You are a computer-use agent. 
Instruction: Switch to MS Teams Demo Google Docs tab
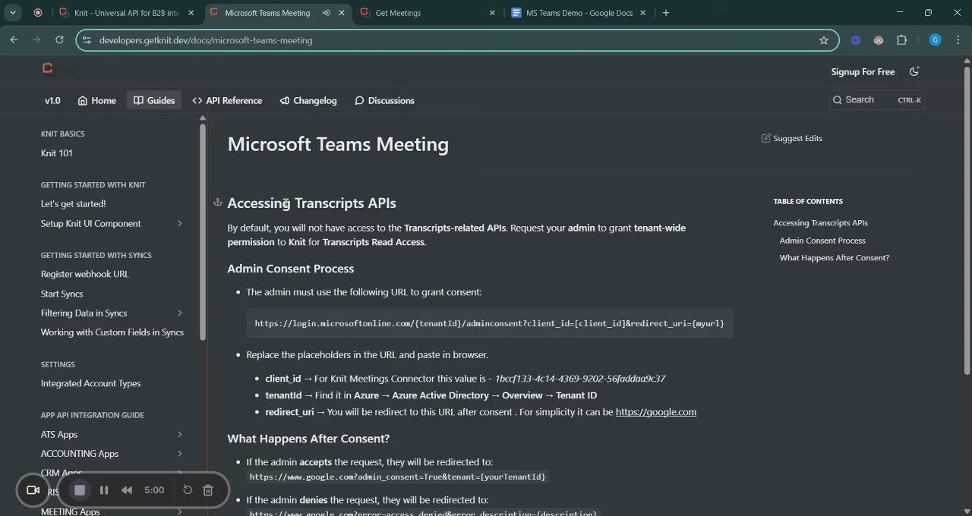click(x=578, y=13)
